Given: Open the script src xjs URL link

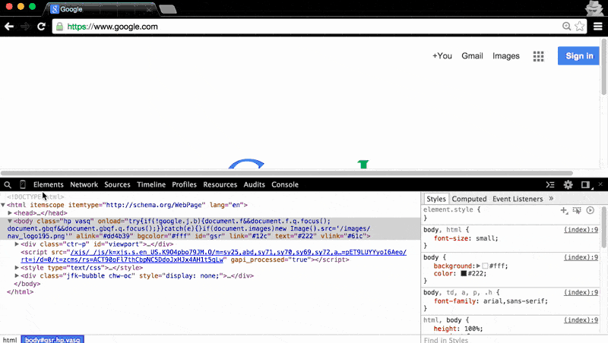Looking at the screenshot, I should [x=214, y=256].
